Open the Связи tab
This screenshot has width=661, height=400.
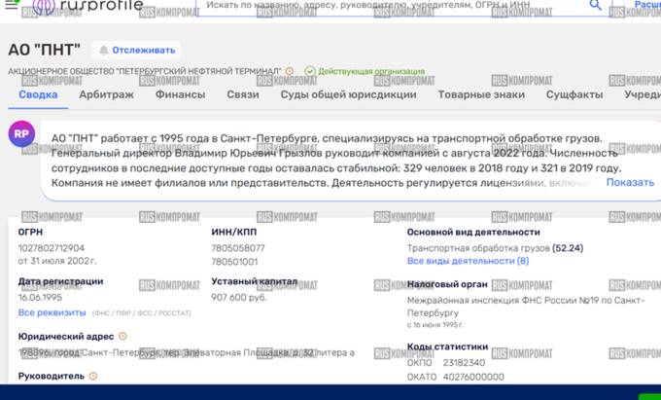[243, 94]
